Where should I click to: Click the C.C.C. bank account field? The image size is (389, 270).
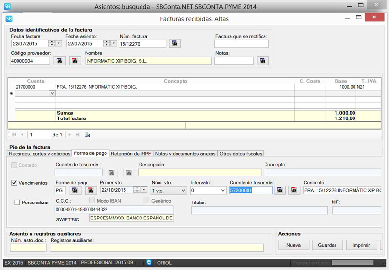(x=114, y=209)
